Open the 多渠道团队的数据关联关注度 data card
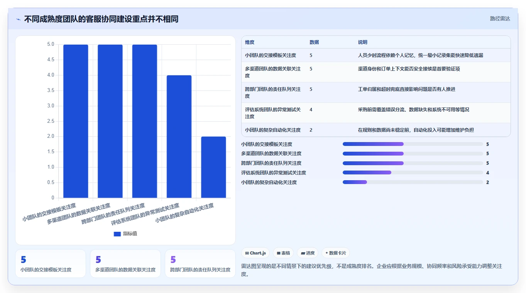Viewport: 526px width, 293px height. coord(125,263)
